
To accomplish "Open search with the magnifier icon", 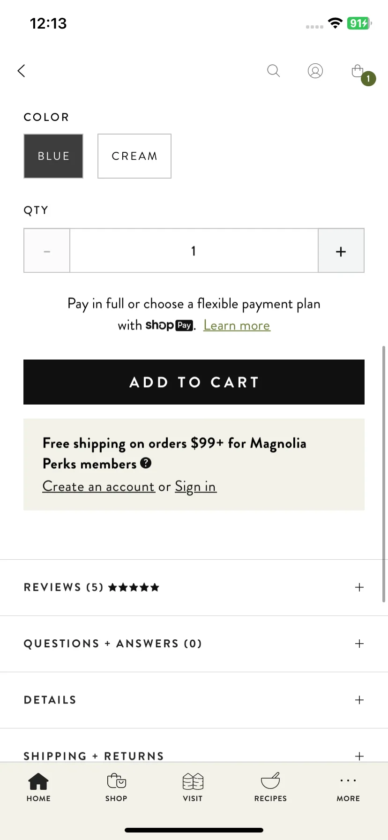I will pos(273,71).
